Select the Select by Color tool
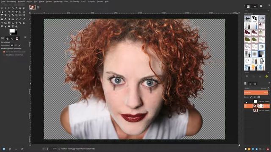271x152 pixels. (17, 8)
